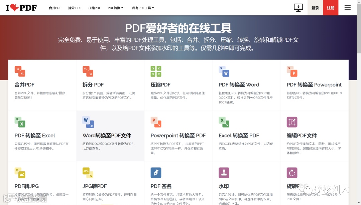Viewport: 361px width, 205px height.
Task: Open the PDF 转换至 Excel title link
Action: click(x=35, y=136)
